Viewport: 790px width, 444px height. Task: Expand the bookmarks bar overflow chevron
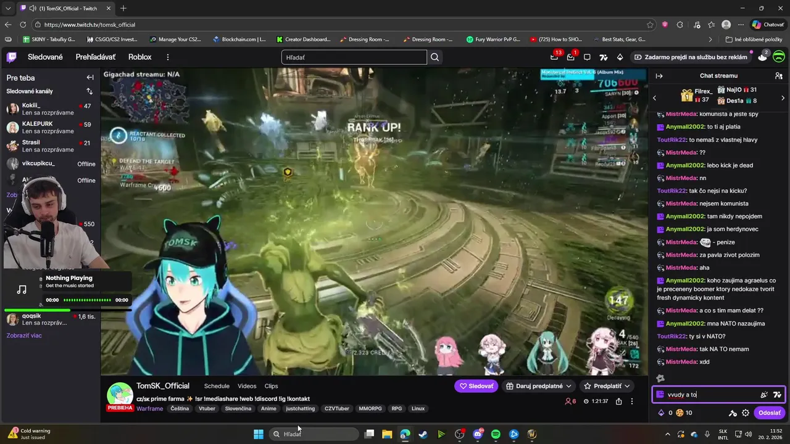click(x=710, y=39)
